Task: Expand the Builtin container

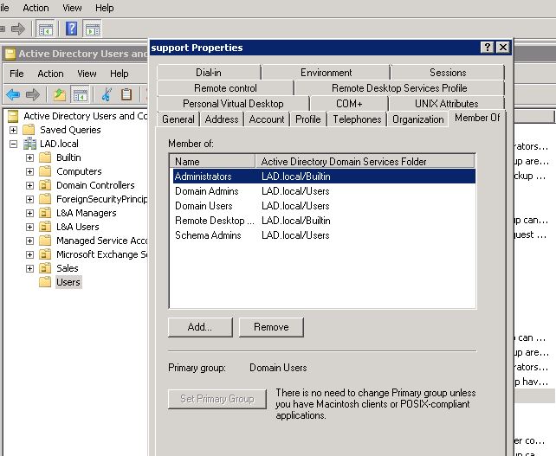Action: pos(29,157)
